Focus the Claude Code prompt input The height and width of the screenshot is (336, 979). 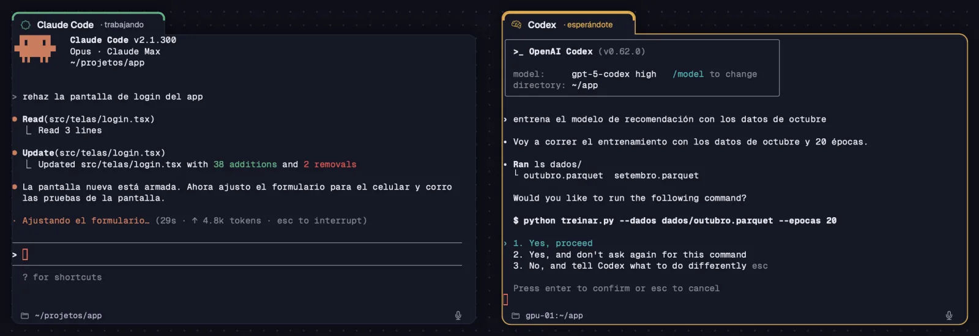237,254
